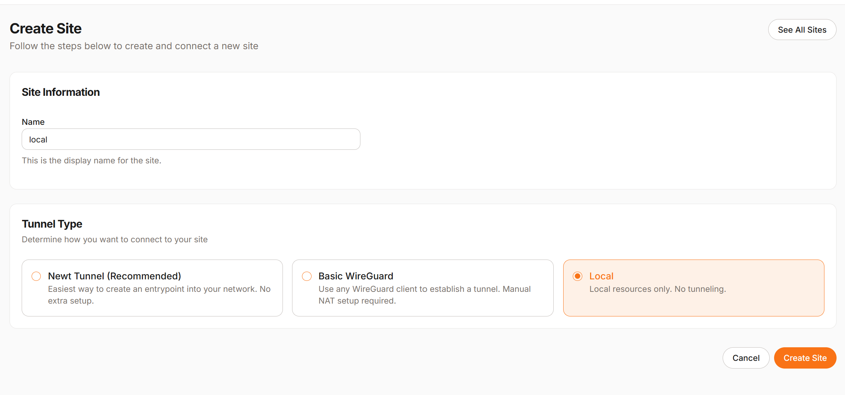The width and height of the screenshot is (845, 395).
Task: Click 'This is the display name' hint
Action: tap(91, 160)
